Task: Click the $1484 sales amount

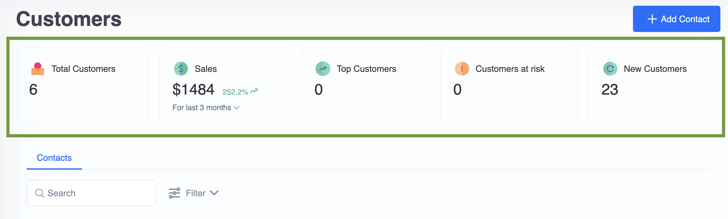Action: pos(193,89)
